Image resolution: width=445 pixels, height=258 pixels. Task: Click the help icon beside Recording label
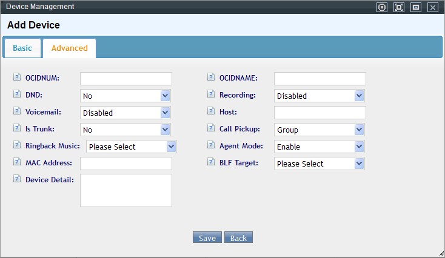tap(210, 94)
